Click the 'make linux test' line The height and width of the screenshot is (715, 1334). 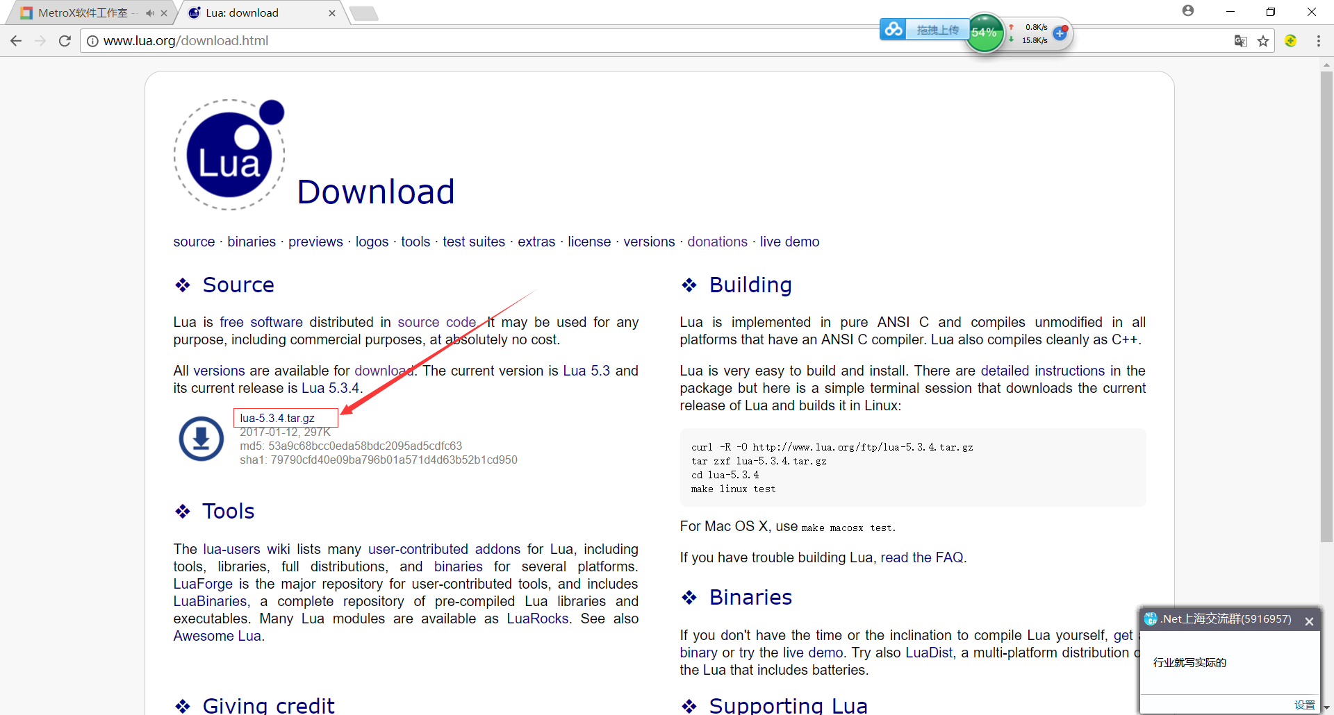[x=733, y=489]
